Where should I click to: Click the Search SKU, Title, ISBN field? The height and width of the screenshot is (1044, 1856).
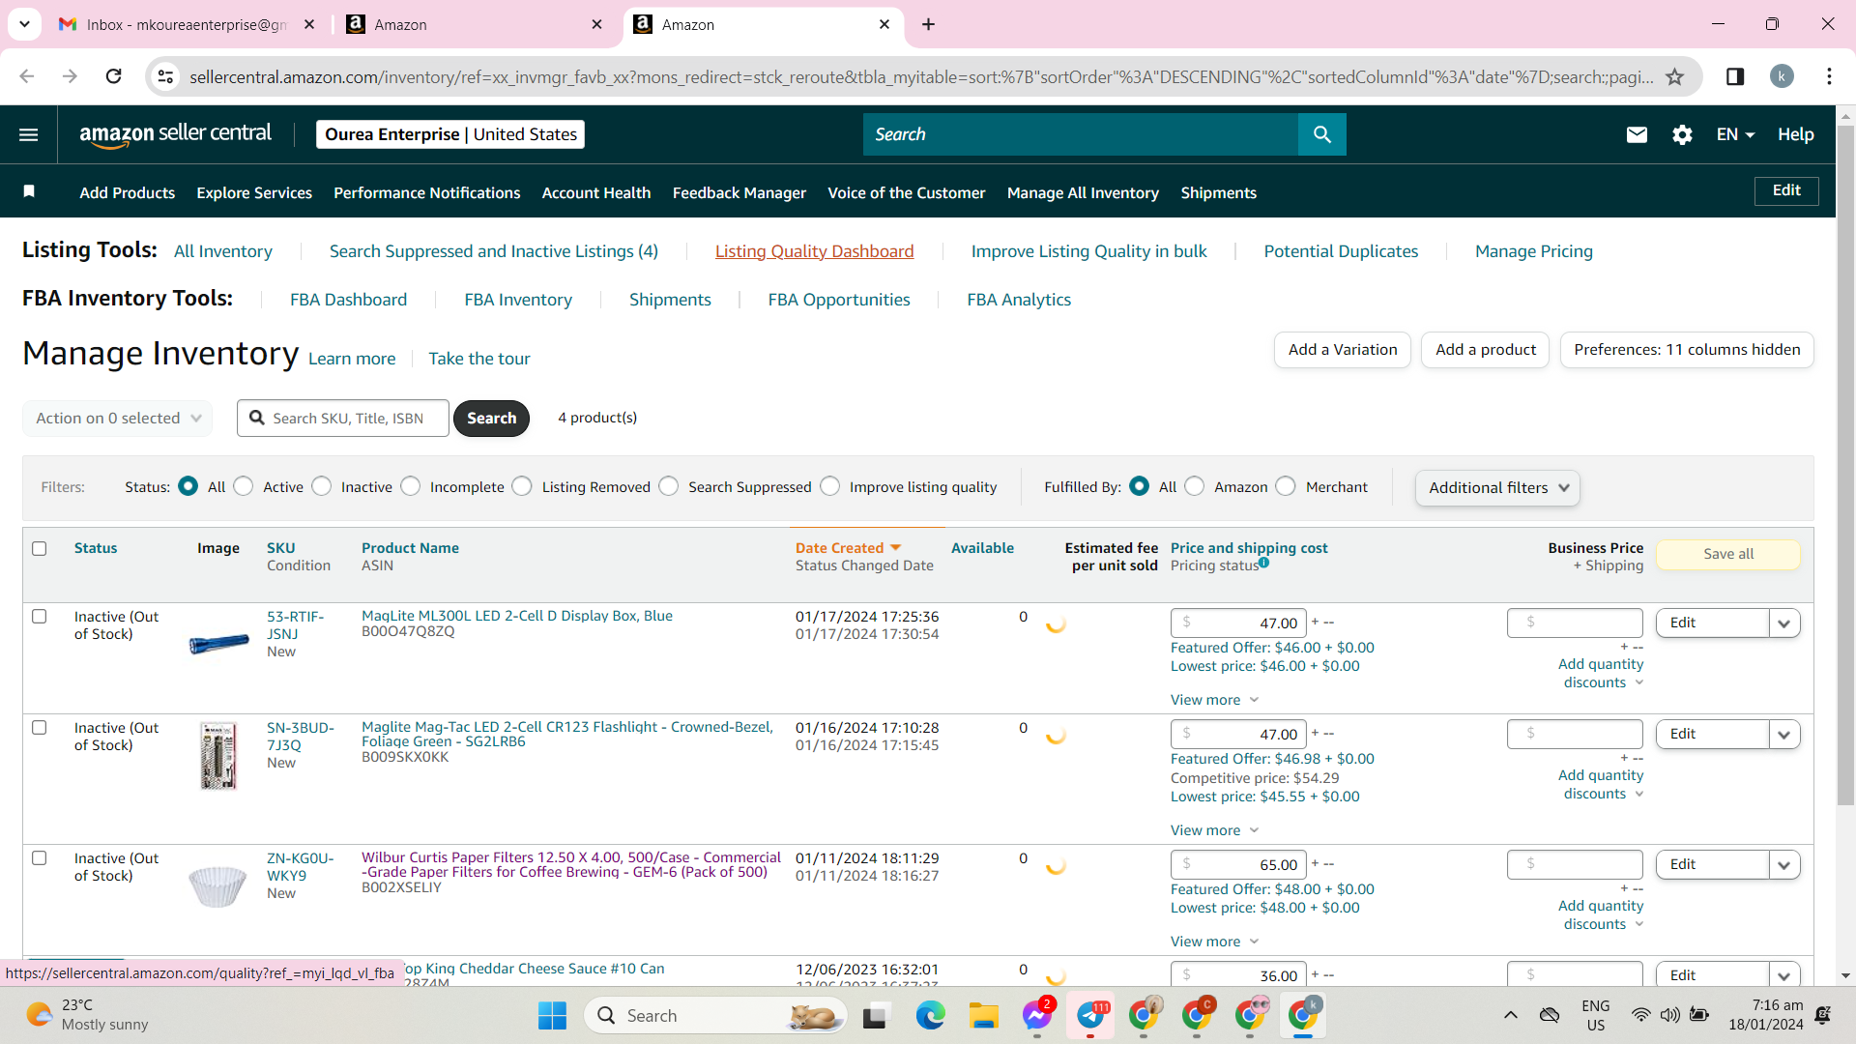point(343,418)
